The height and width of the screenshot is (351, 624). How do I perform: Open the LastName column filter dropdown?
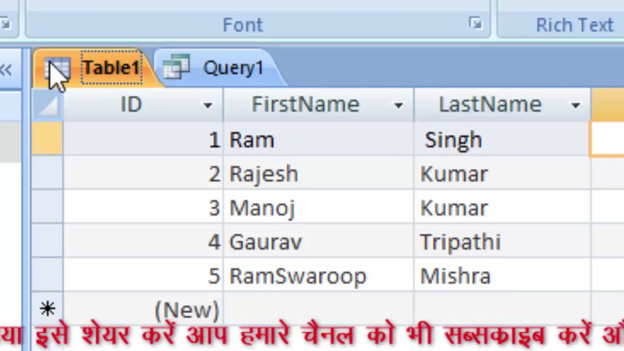point(576,105)
